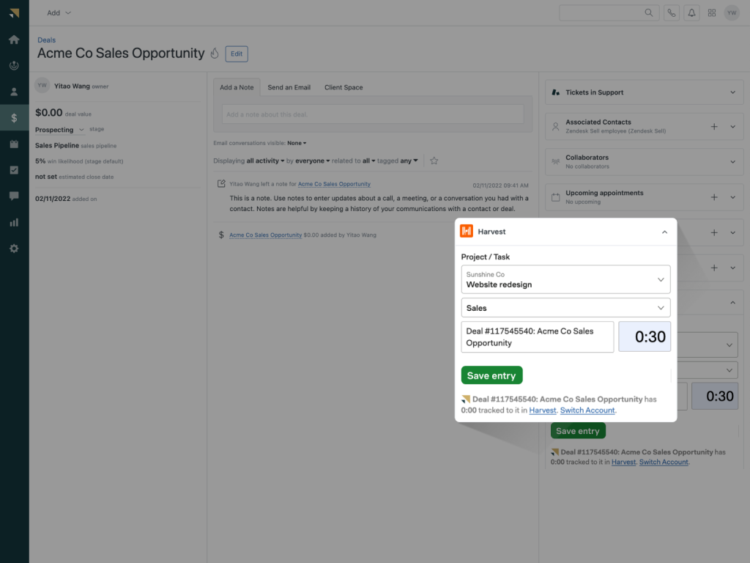Switch to the Send an Email tab

(x=289, y=87)
